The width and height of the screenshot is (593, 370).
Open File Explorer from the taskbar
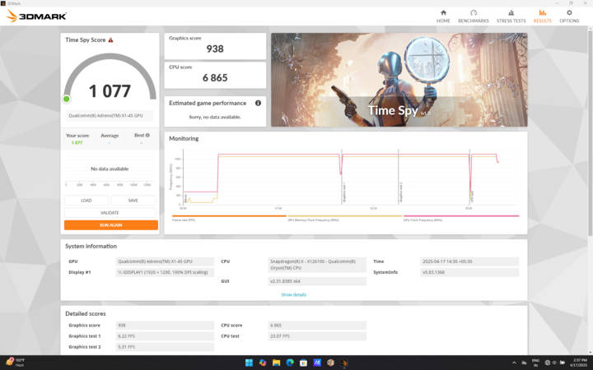point(277,363)
